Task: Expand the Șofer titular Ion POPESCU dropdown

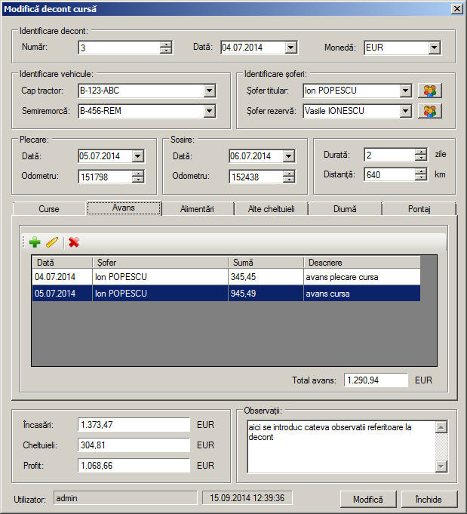Action: (x=405, y=91)
